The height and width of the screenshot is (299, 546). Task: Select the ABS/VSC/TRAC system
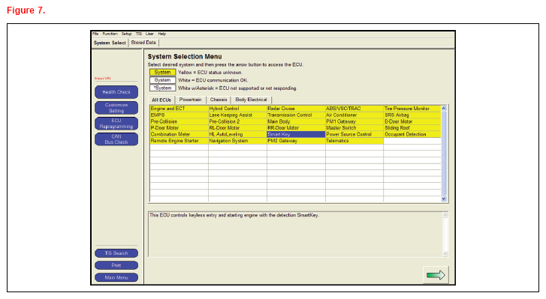[354, 109]
